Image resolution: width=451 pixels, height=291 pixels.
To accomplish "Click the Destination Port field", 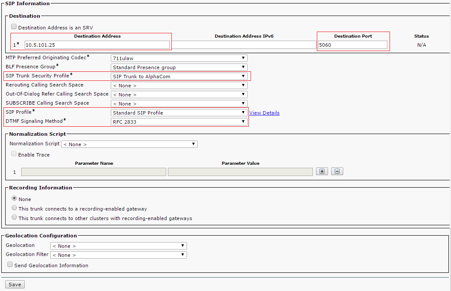I will [352, 45].
